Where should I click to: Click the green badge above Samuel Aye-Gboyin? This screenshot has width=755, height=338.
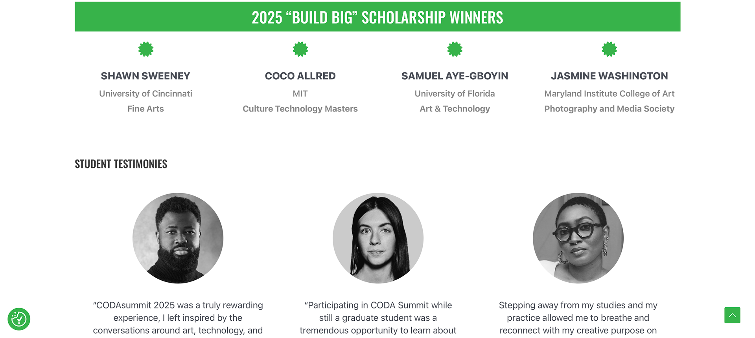[455, 49]
